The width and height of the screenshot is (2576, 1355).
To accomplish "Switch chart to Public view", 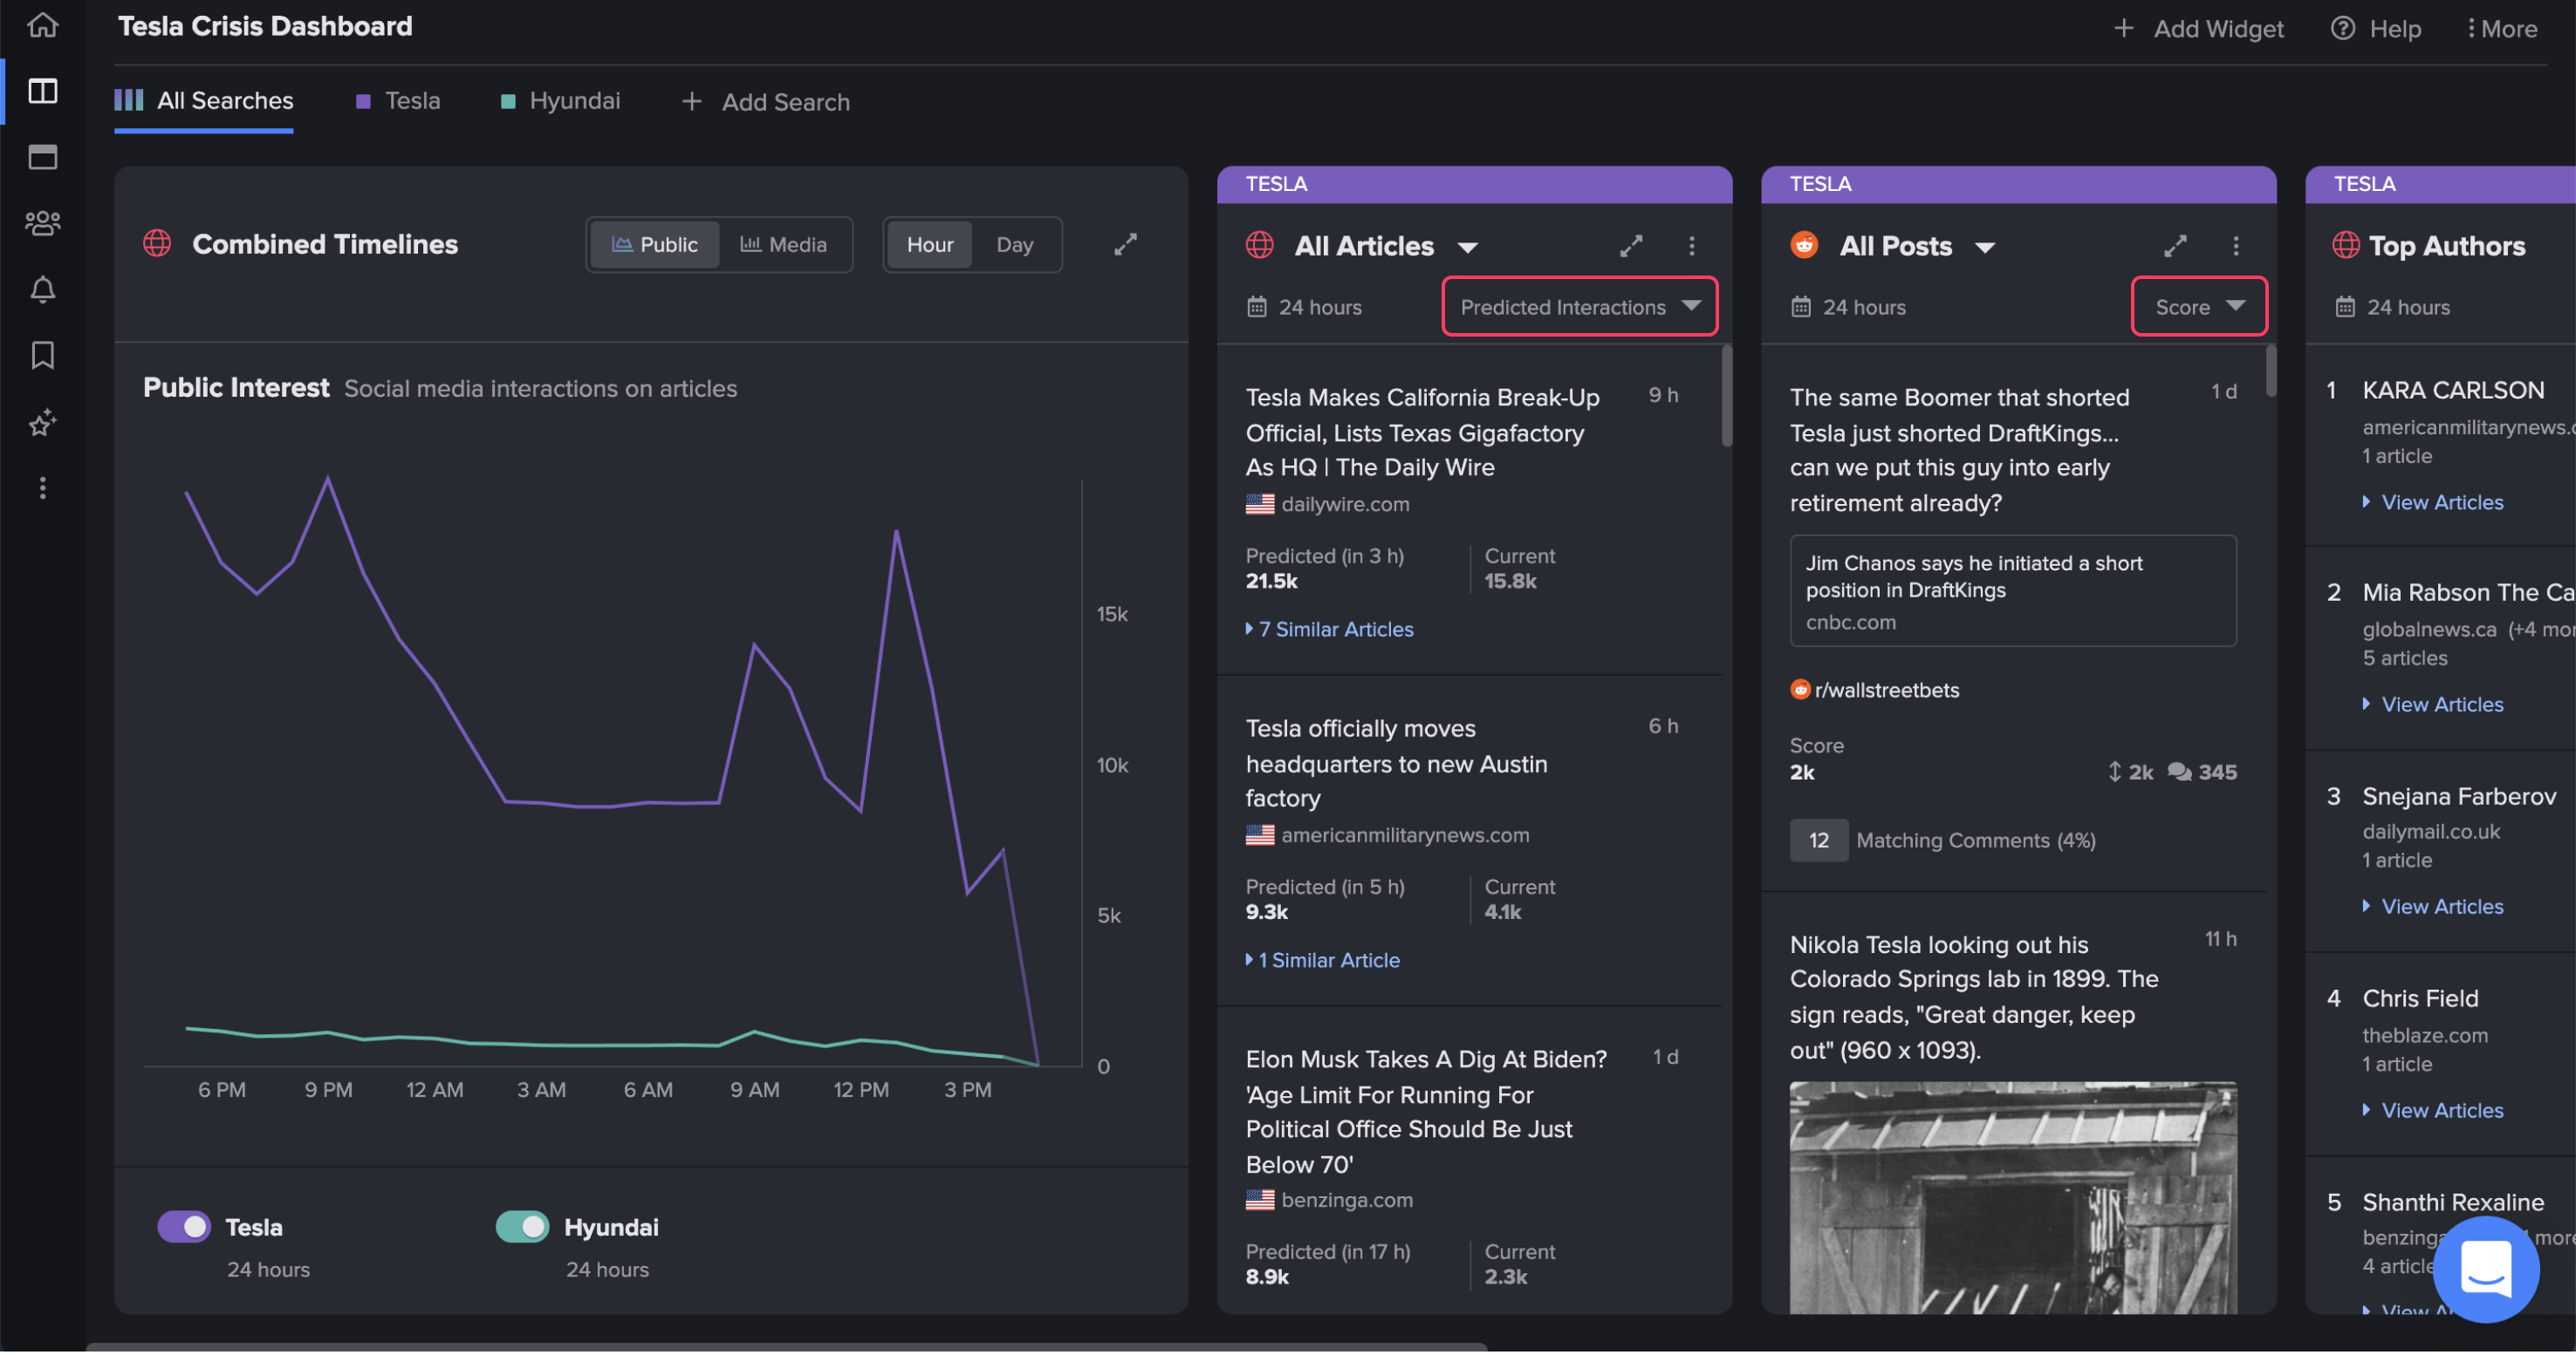I will coord(654,245).
